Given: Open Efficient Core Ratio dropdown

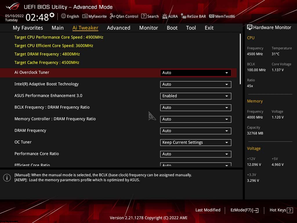Looking at the screenshot, I should point(195,164).
